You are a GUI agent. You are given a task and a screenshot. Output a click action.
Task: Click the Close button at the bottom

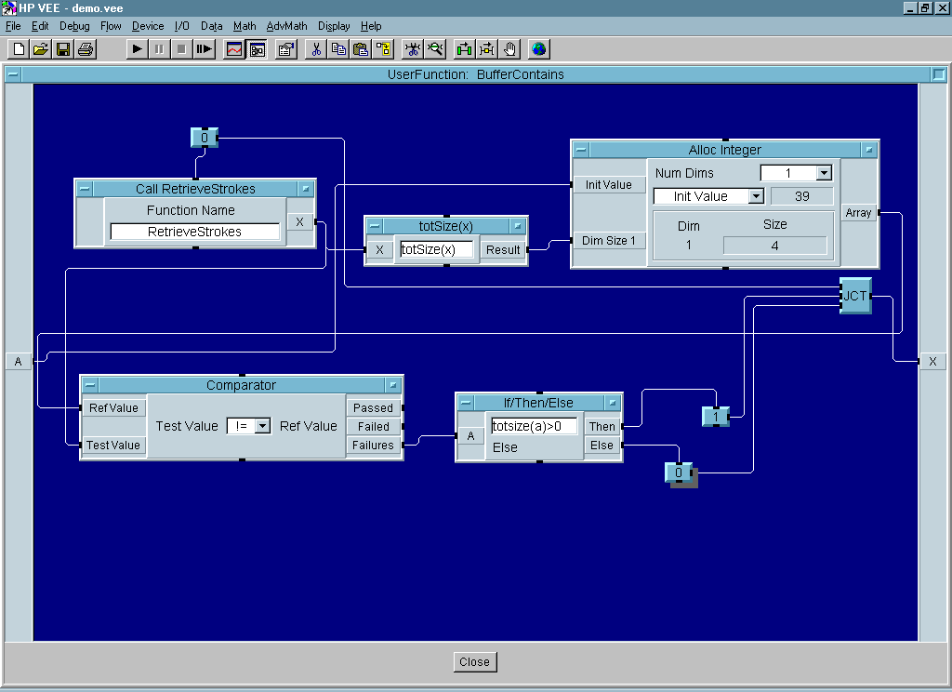coord(474,662)
